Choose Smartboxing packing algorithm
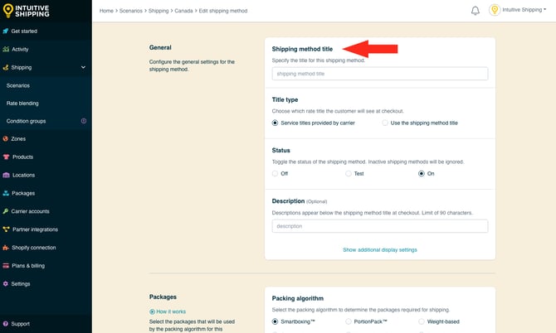 coord(275,321)
